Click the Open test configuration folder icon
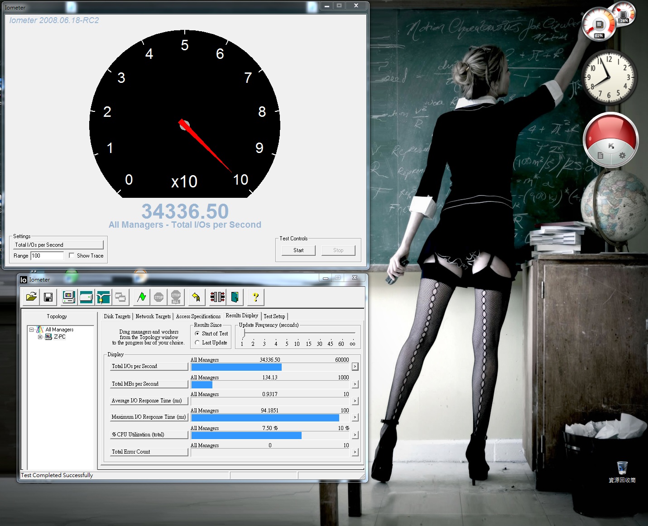This screenshot has height=526, width=648. [x=31, y=297]
